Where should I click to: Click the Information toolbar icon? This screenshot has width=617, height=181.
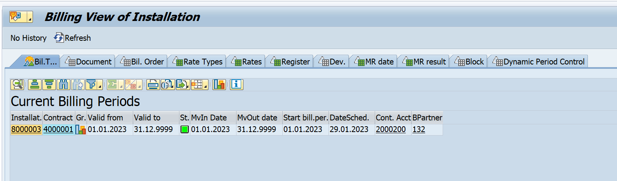(x=236, y=84)
